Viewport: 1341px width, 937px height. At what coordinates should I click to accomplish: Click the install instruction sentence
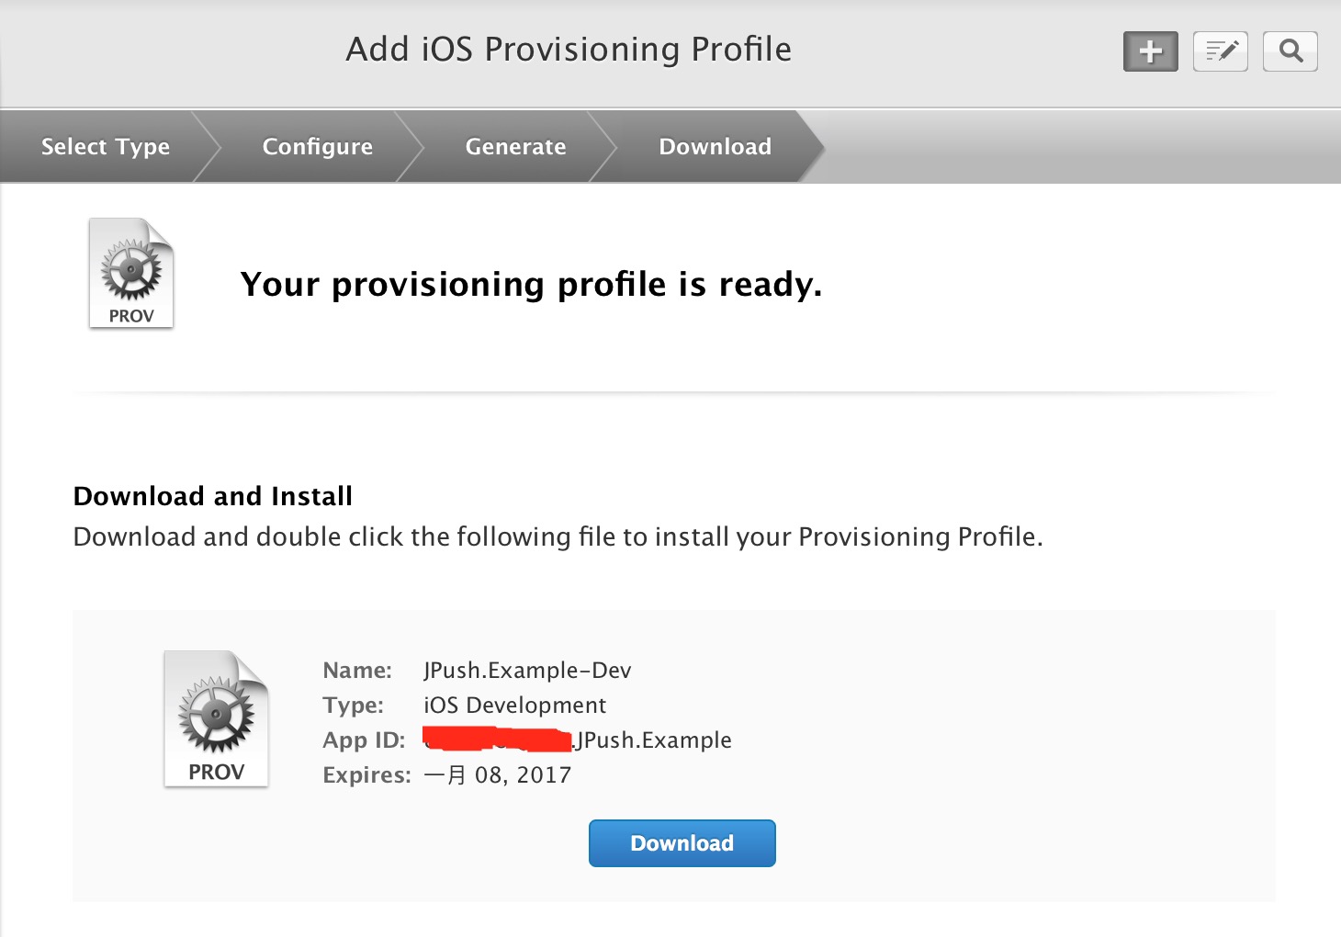558,536
